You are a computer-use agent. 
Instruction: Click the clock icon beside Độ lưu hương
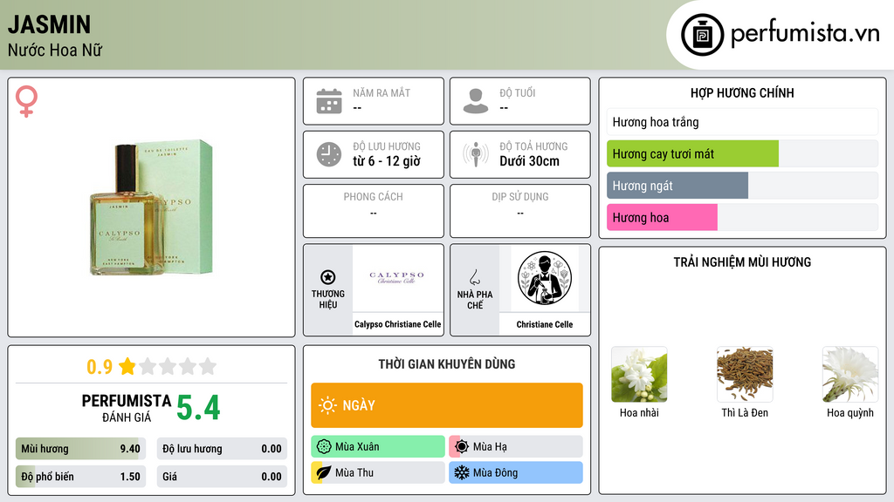coord(329,154)
